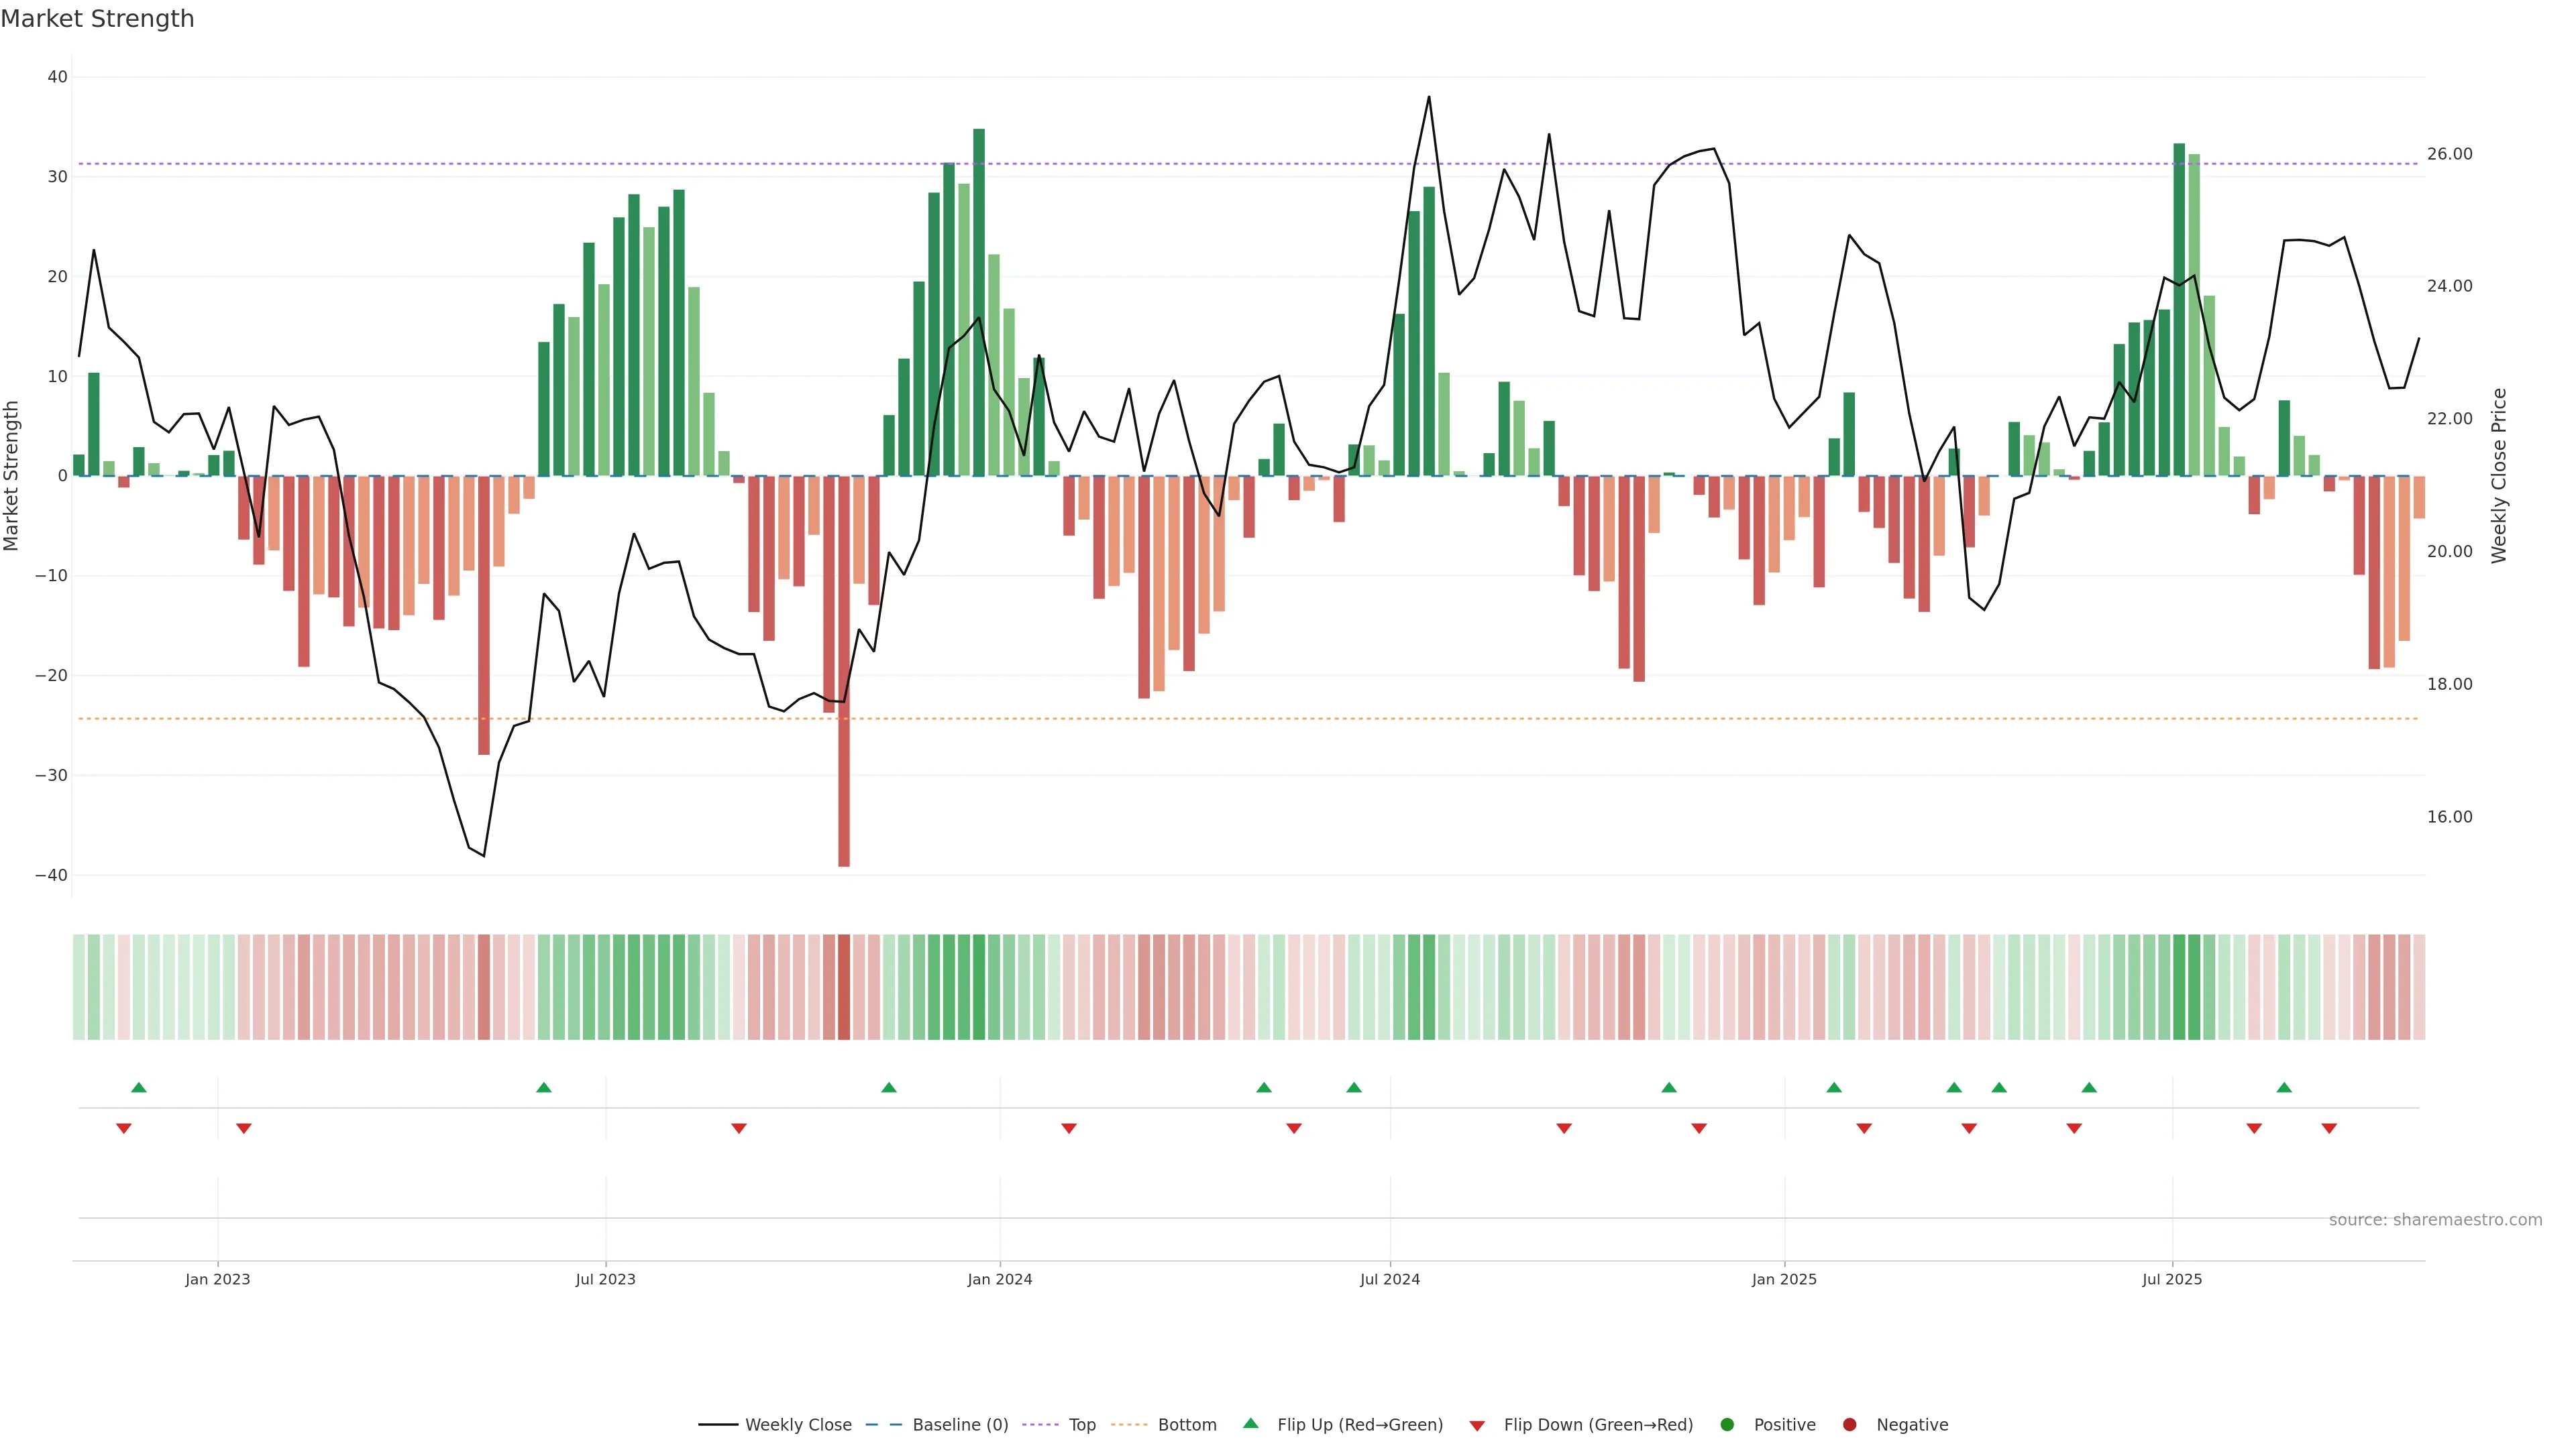This screenshot has width=2576, height=1448.
Task: Click the green Positive legend dot
Action: [1727, 1425]
